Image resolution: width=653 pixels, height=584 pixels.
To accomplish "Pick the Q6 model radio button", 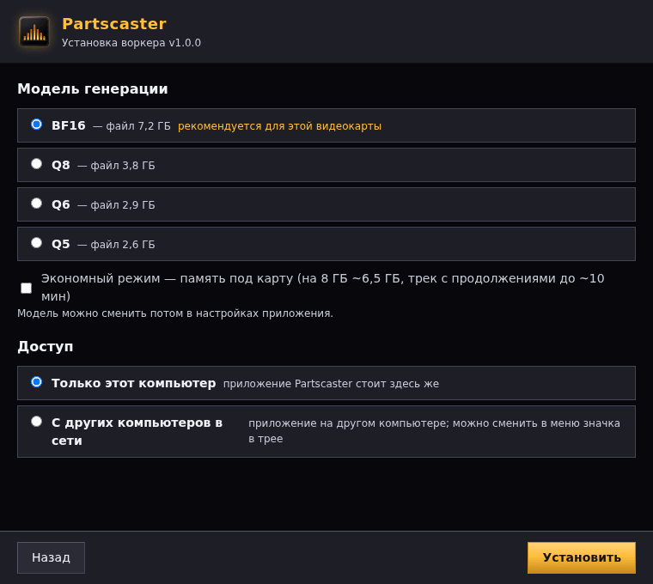I will pos(37,204).
